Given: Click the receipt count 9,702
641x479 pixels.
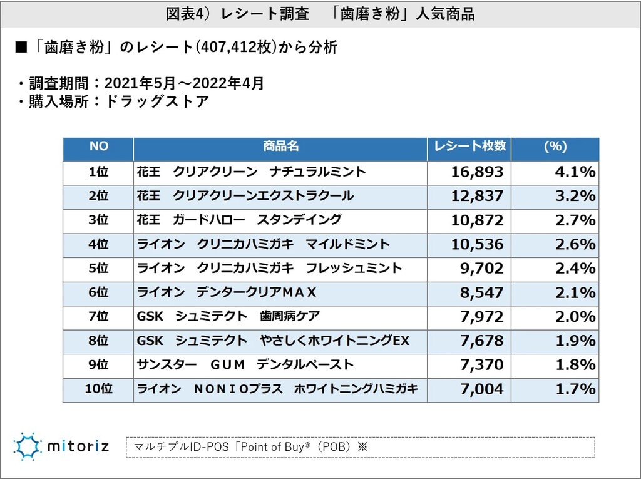Looking at the screenshot, I should pos(481,269).
